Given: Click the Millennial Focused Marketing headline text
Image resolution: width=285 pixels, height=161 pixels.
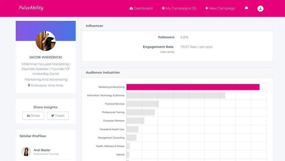Looking at the screenshot, I should click(x=46, y=69).
